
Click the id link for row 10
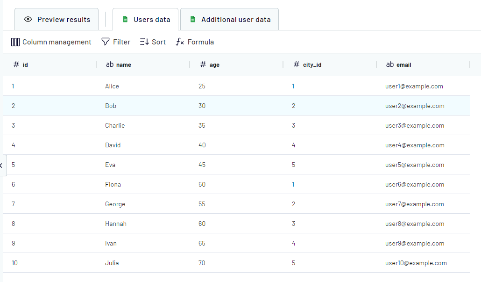tap(14, 263)
